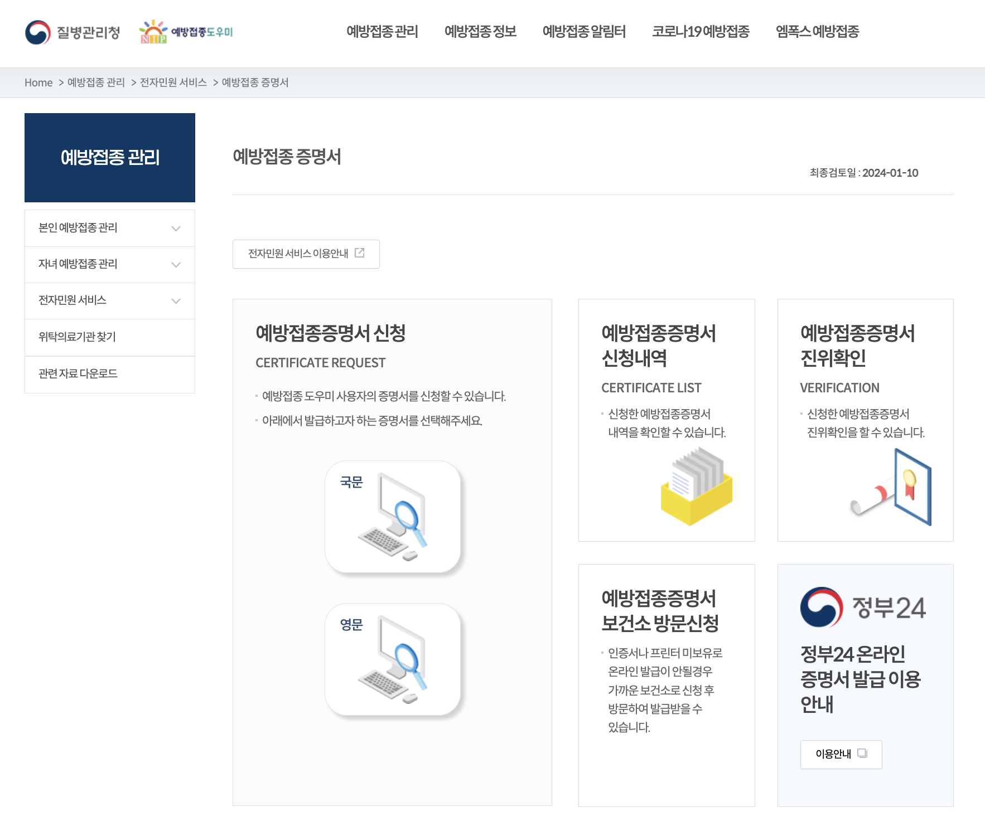
Task: Click the 정부24 logo
Action: 863,607
